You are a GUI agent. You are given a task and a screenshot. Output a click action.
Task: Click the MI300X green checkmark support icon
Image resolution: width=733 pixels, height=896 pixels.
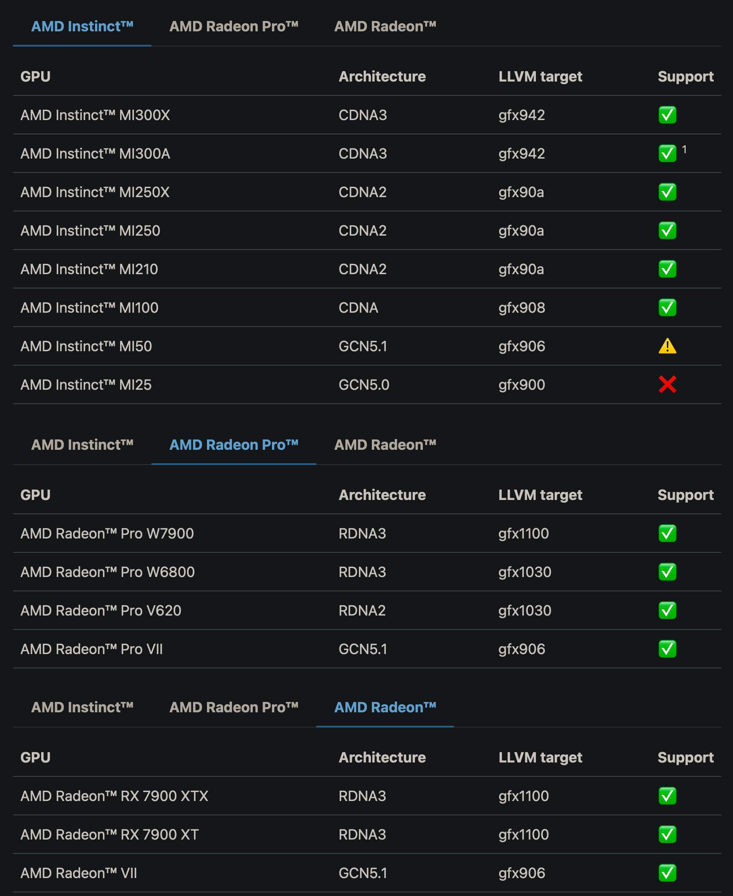pos(667,115)
